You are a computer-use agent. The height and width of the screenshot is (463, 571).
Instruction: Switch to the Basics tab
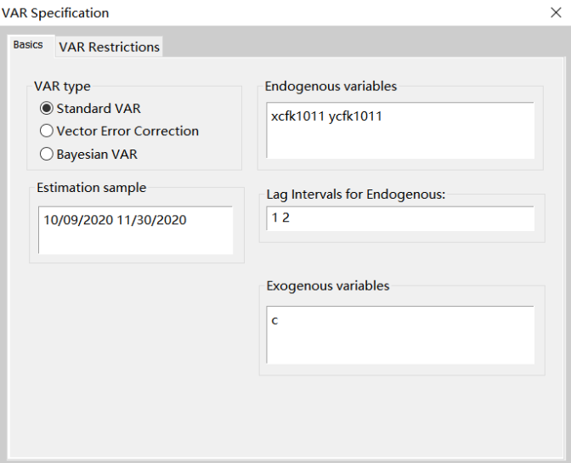pyautogui.click(x=28, y=45)
